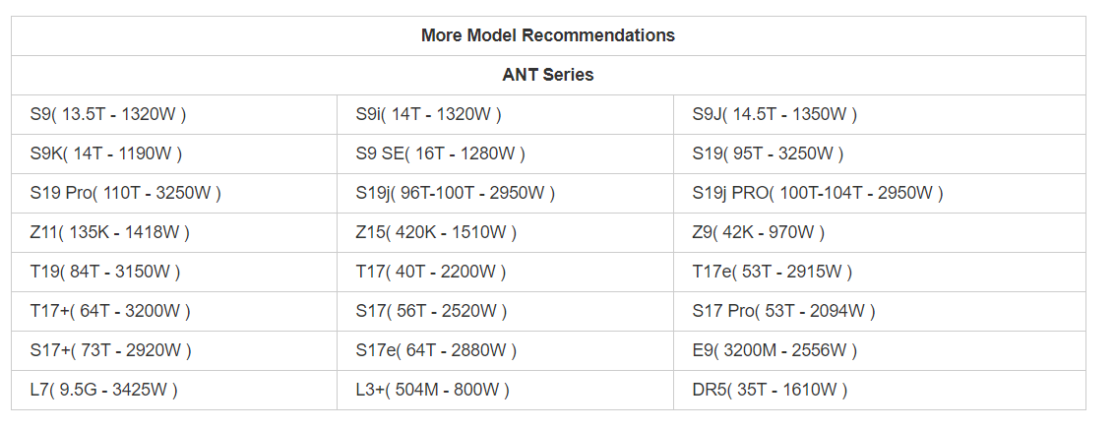The width and height of the screenshot is (1115, 429).
Task: Open the S9i( 14T - 1320W ) entry
Action: pyautogui.click(x=429, y=114)
